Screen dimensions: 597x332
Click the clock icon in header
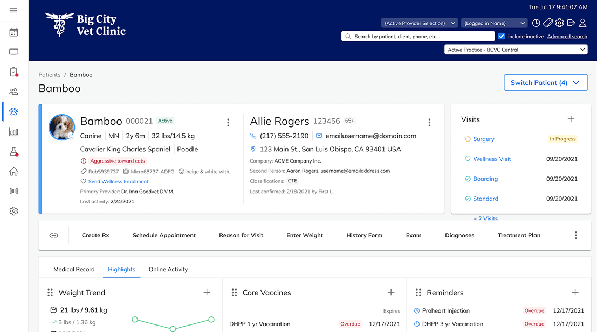coord(536,23)
